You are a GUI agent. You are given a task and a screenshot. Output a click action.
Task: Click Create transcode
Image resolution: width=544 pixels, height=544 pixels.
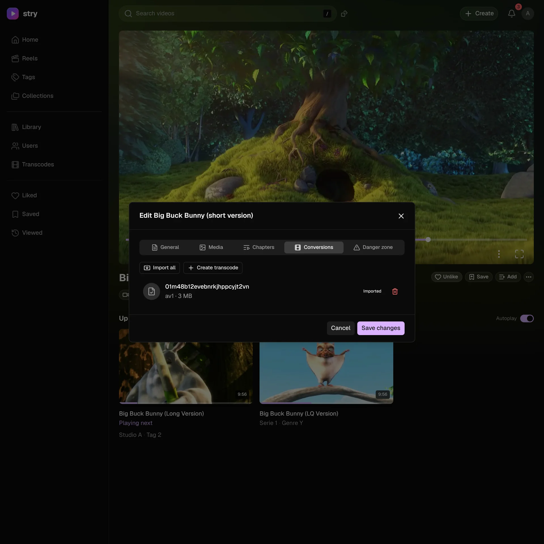213,268
